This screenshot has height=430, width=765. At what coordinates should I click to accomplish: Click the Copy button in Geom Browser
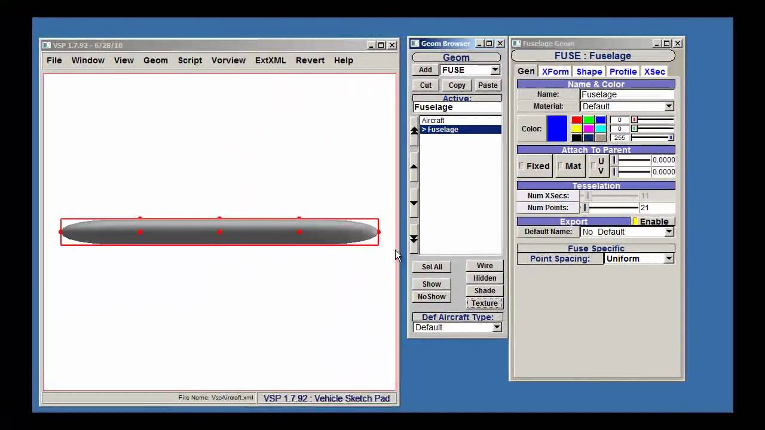pyautogui.click(x=457, y=85)
